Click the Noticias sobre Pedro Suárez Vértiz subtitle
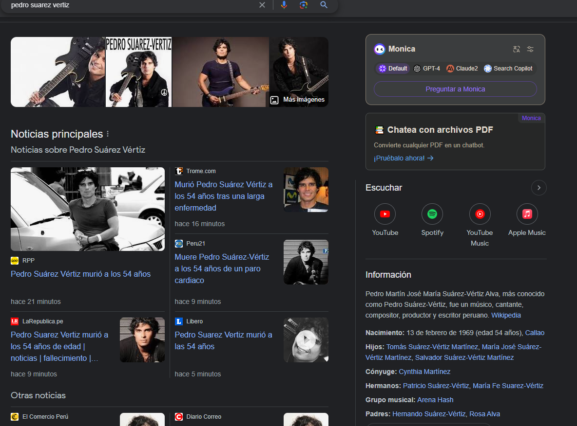Viewport: 577px width, 426px height. (x=78, y=150)
